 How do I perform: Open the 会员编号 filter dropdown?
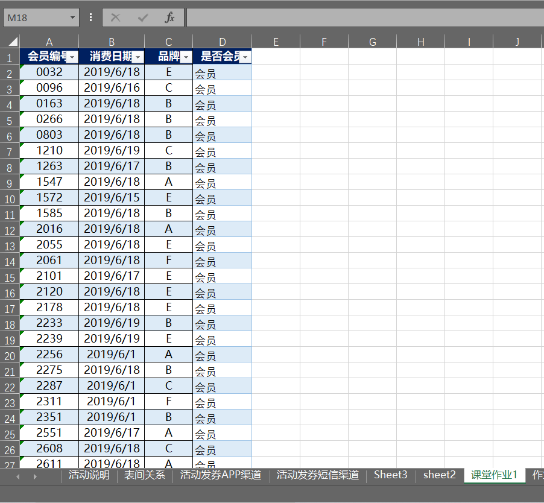click(72, 57)
